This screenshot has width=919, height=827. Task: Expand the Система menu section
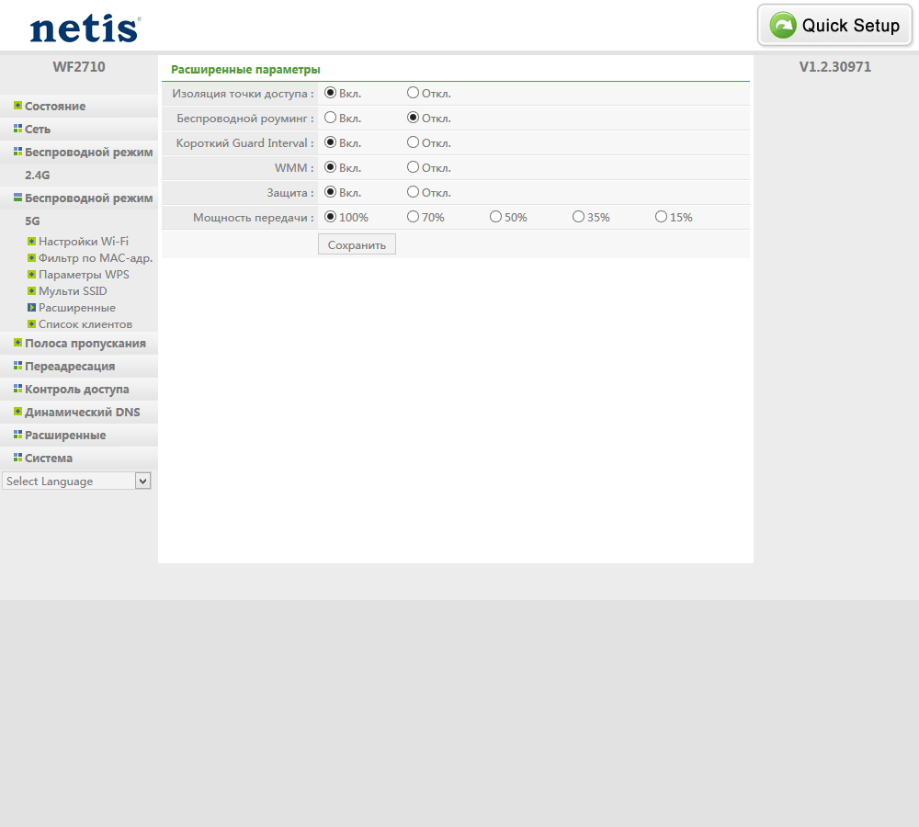49,458
